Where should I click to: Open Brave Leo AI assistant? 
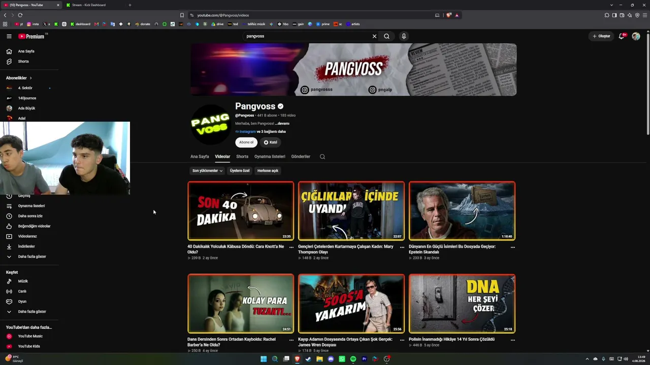630,15
